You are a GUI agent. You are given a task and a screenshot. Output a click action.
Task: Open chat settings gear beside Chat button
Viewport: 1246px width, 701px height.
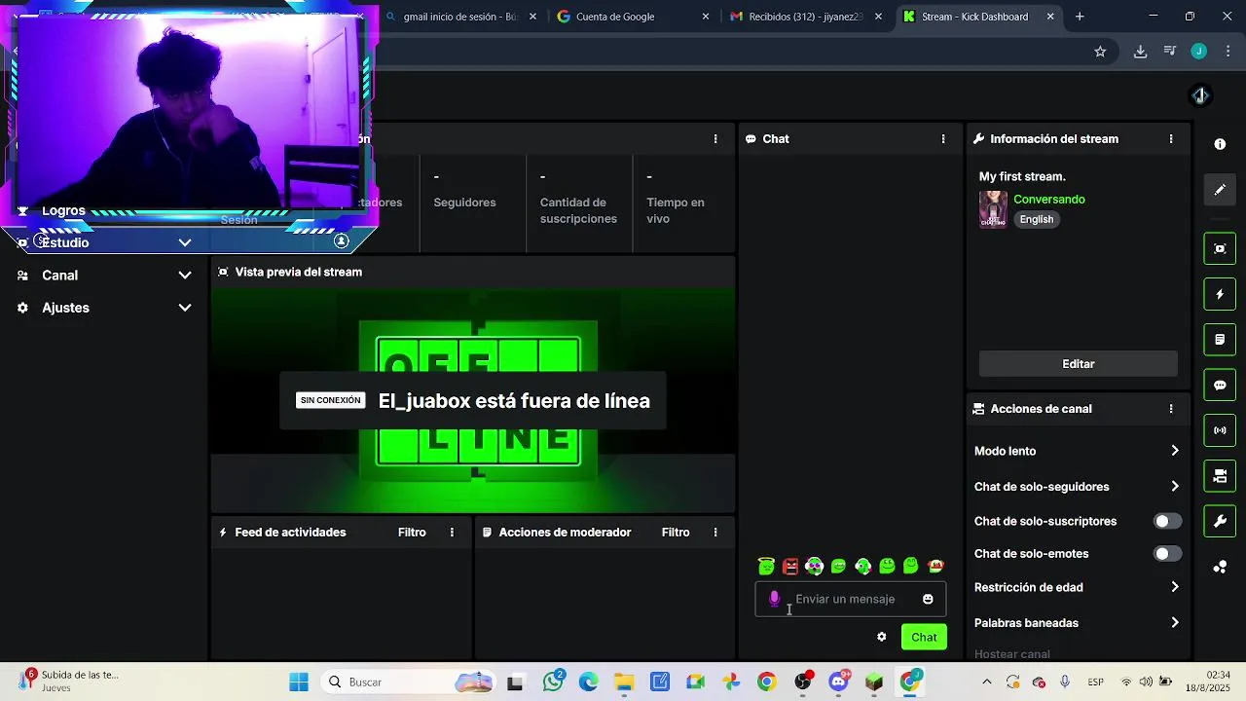pyautogui.click(x=882, y=637)
